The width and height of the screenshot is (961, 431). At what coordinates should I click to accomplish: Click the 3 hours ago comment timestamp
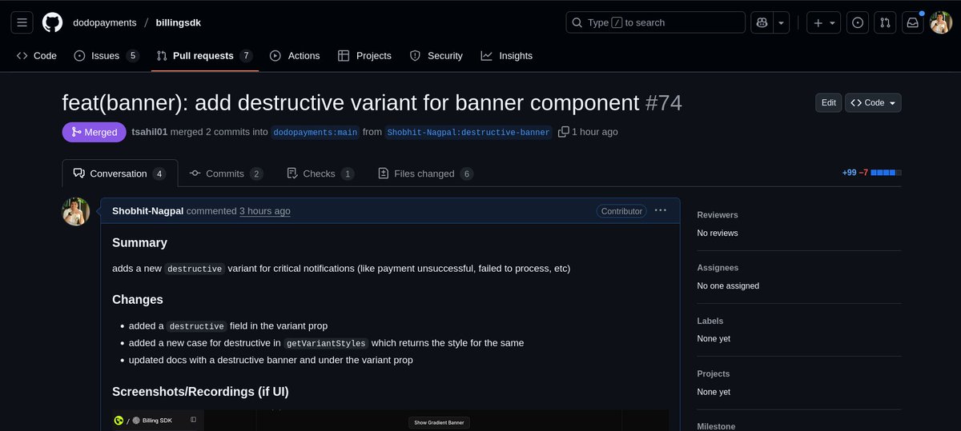(x=265, y=211)
